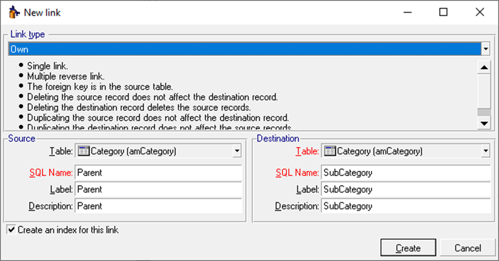Click the Source Label input field
This screenshot has width=499, height=261.
(158, 189)
